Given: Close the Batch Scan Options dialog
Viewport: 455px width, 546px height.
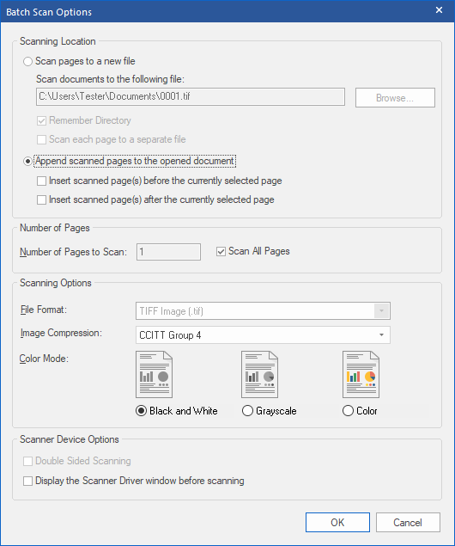Looking at the screenshot, I should (x=439, y=10).
